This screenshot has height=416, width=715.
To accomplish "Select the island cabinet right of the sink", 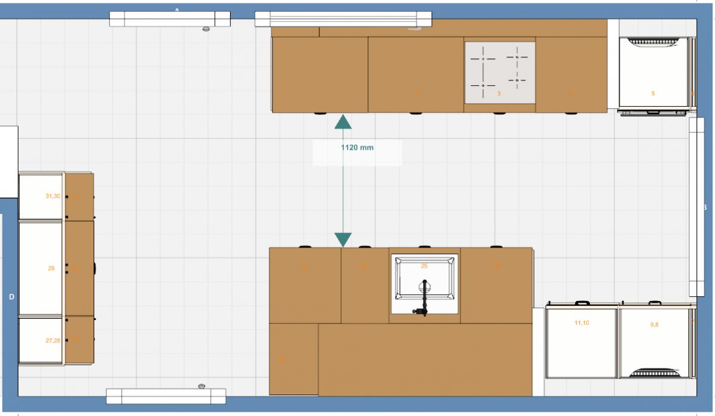I will click(496, 285).
